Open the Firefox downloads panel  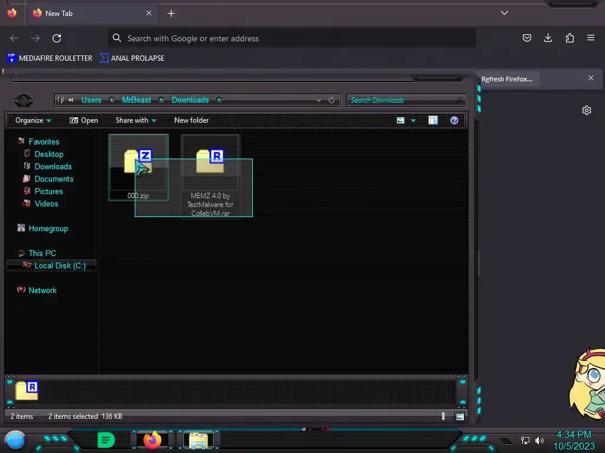coord(548,38)
